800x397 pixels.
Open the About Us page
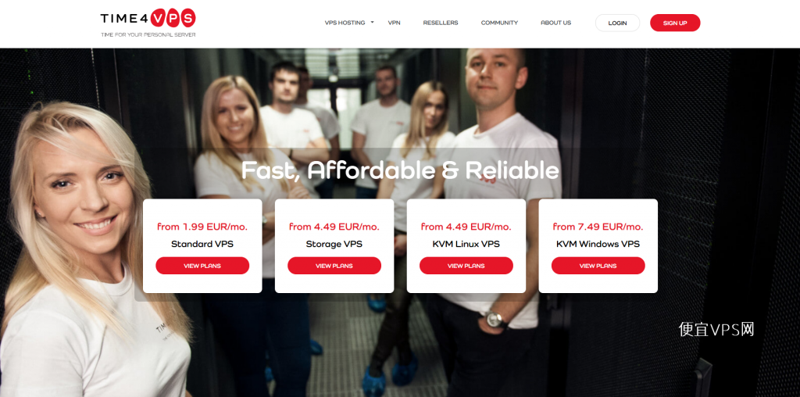(x=555, y=23)
